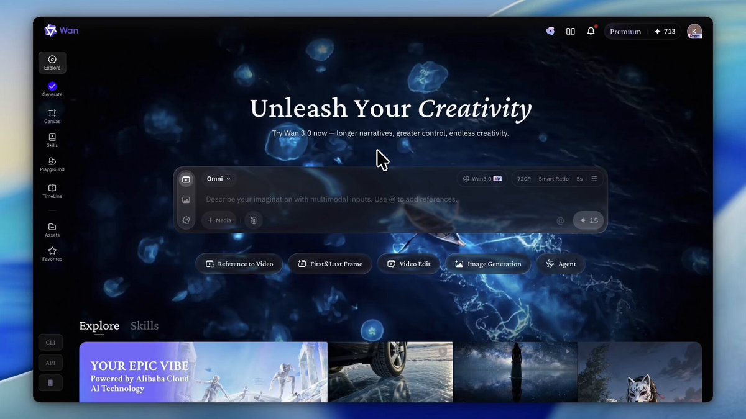The height and width of the screenshot is (419, 746).
Task: Click the Premium plan label
Action: click(625, 32)
